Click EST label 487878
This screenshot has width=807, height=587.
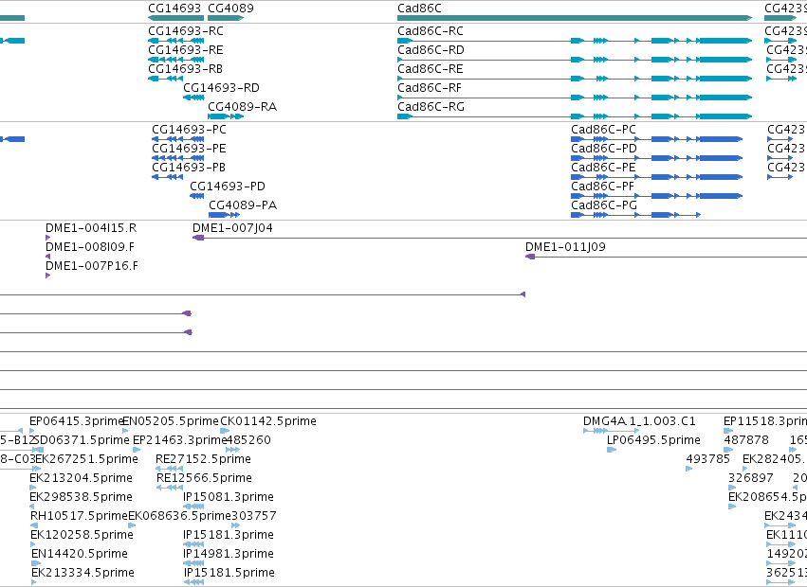click(x=746, y=440)
